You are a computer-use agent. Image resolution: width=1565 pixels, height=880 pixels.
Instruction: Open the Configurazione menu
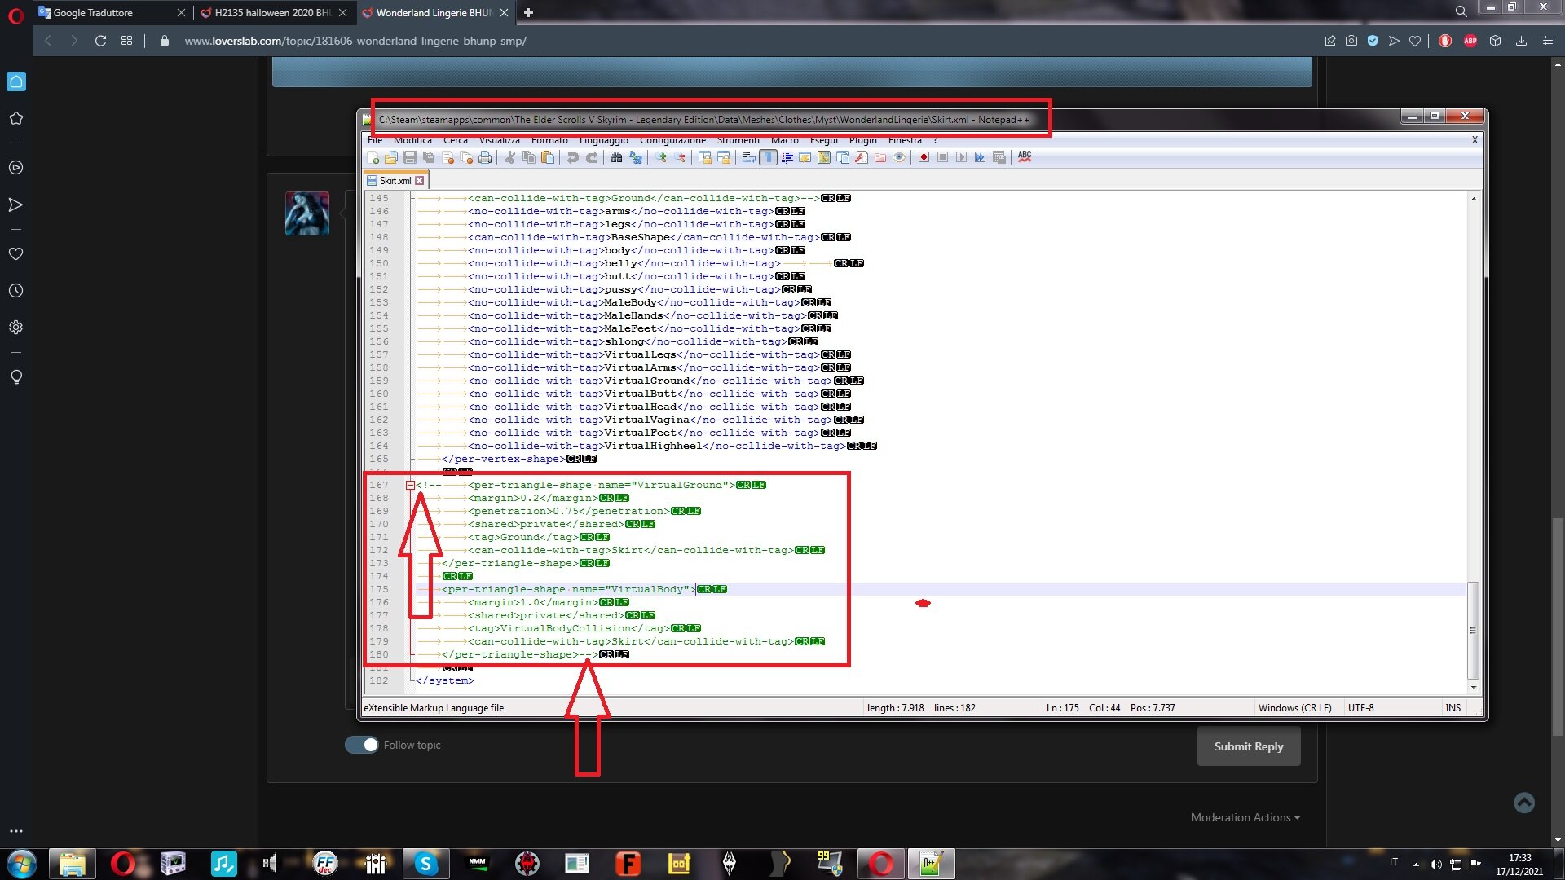[673, 140]
